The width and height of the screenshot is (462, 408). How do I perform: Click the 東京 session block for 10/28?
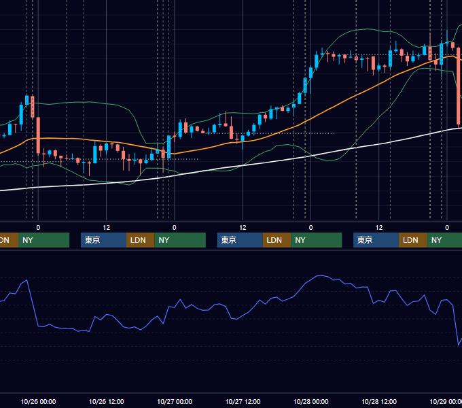(x=376, y=240)
